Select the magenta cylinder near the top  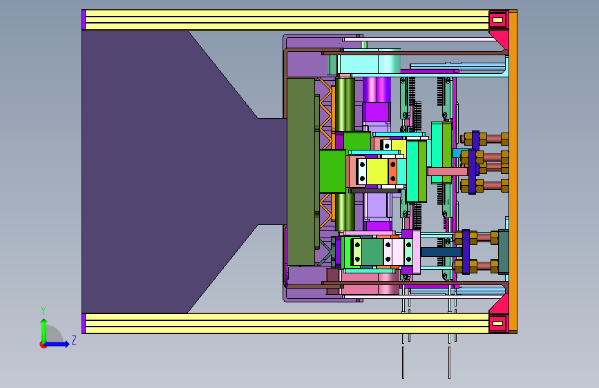377,89
